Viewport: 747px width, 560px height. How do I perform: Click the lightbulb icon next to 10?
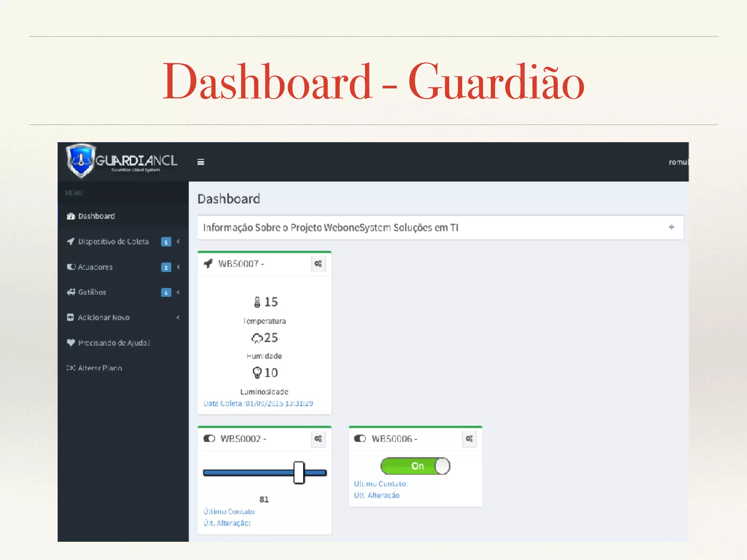[x=257, y=373]
